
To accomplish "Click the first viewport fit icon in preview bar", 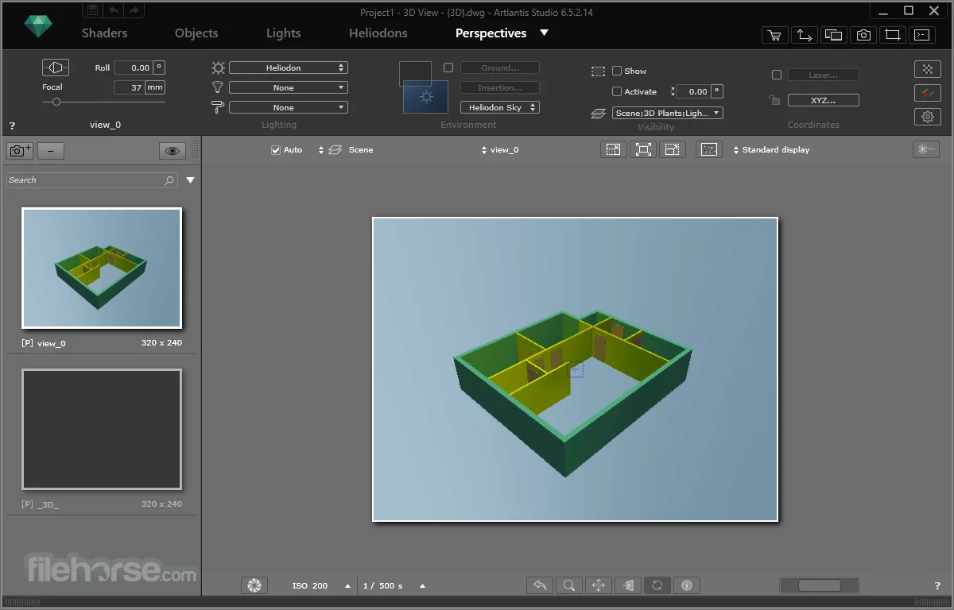I will (613, 149).
